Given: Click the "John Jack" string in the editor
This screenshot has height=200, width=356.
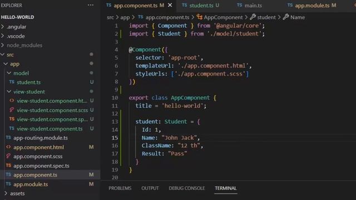Looking at the screenshot, I should [179, 138].
